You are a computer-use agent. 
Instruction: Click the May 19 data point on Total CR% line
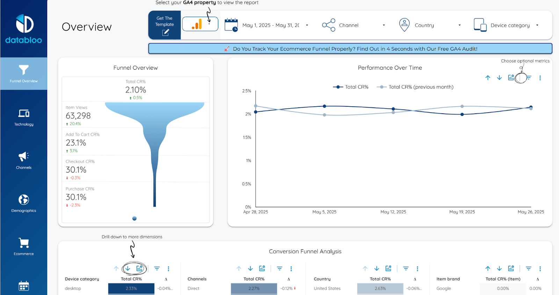(x=462, y=114)
